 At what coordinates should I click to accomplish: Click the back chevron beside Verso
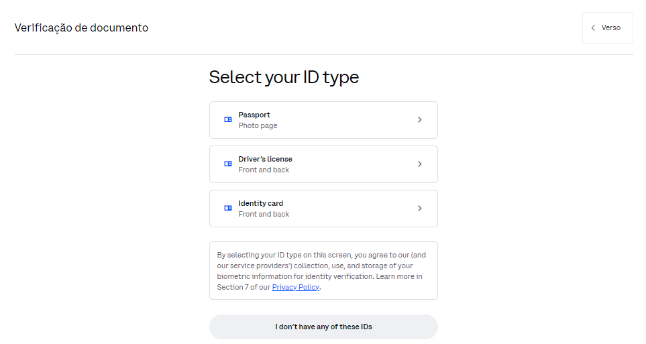coord(593,28)
